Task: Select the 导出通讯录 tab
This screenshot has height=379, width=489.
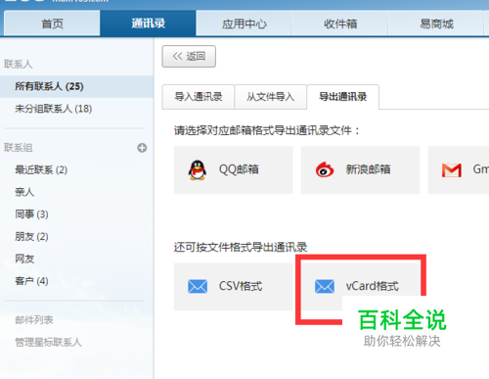Action: pyautogui.click(x=342, y=97)
